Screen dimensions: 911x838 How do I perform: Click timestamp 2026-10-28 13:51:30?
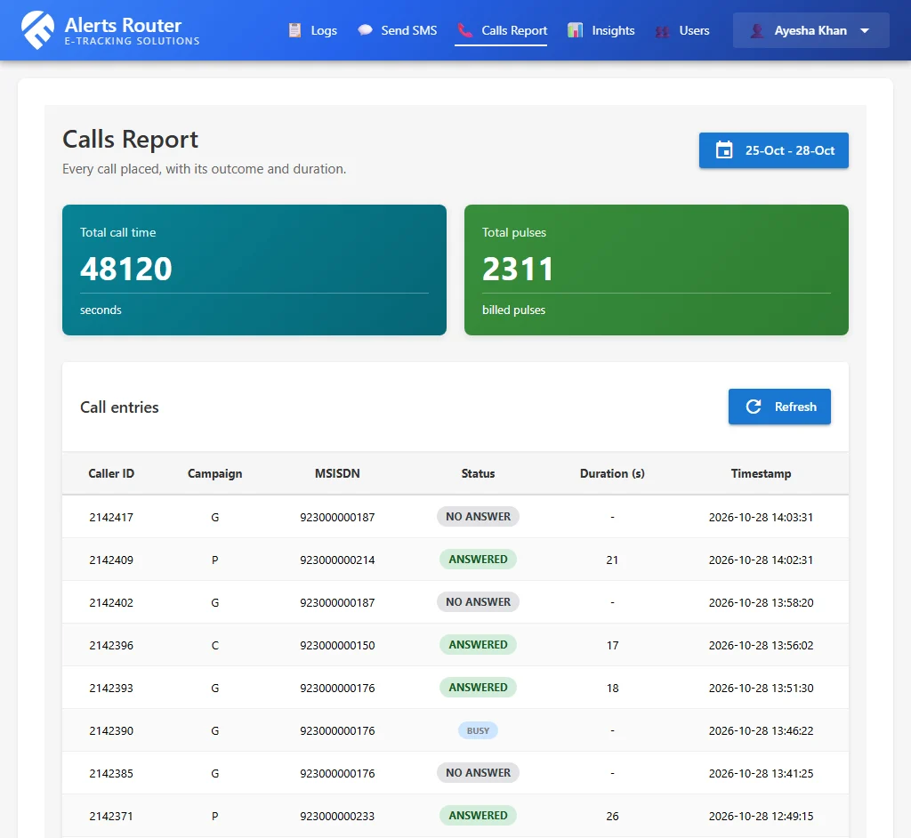tap(762, 688)
